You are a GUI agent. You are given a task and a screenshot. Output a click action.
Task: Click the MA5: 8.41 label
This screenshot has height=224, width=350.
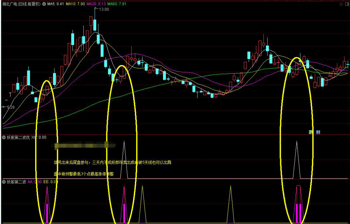[56, 4]
